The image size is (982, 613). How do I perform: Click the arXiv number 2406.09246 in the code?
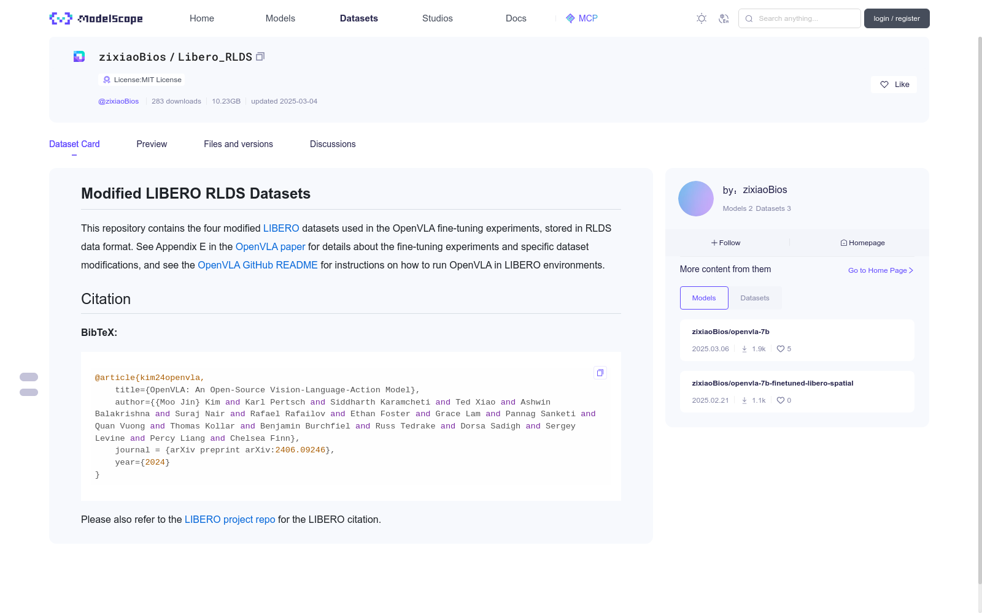click(x=300, y=450)
